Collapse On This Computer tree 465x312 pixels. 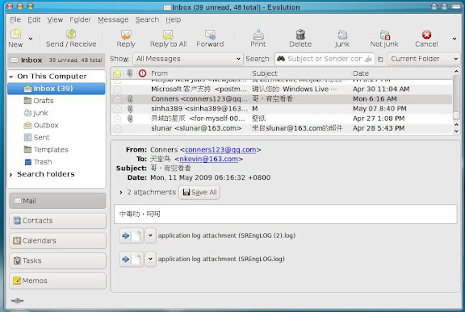[11, 77]
